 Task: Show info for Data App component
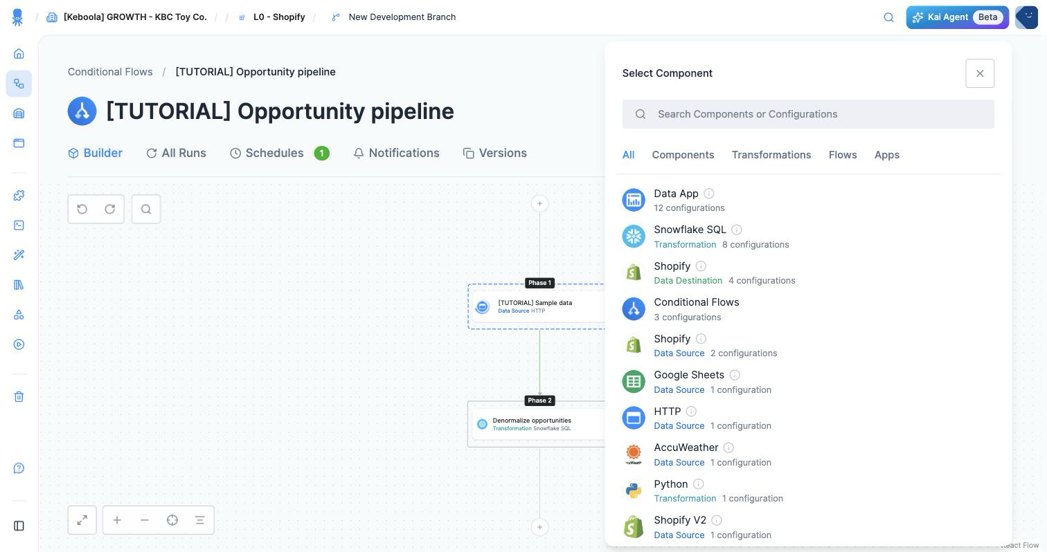[x=709, y=194]
